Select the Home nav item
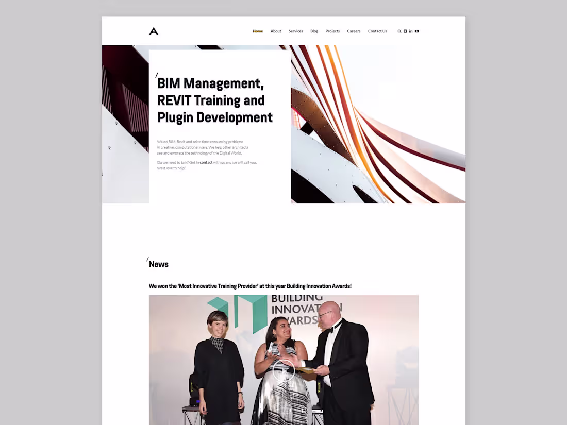Screen dimensions: 567x425 tap(258, 31)
